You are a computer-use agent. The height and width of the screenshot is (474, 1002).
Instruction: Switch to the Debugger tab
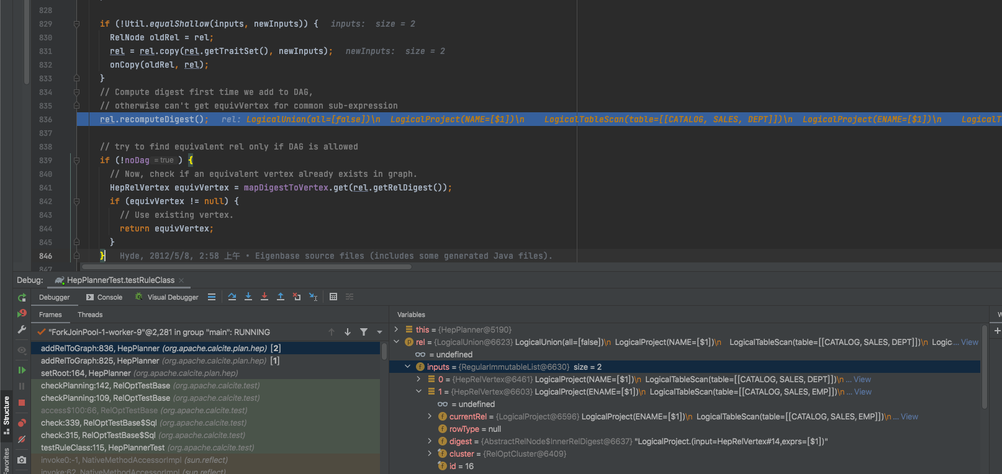[55, 297]
